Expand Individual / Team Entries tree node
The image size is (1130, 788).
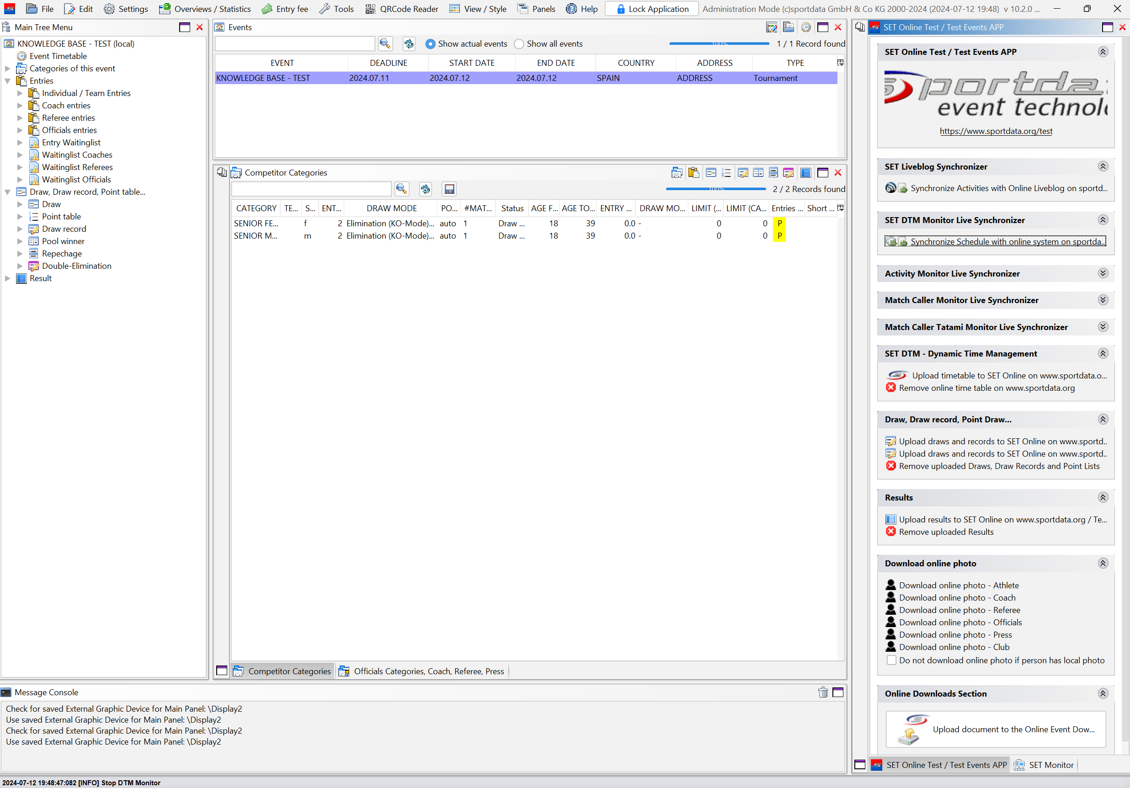20,93
